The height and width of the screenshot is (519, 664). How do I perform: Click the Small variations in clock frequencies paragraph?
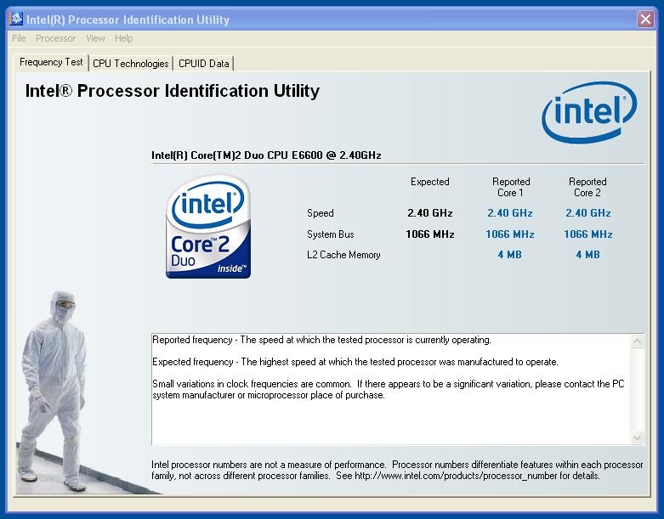[389, 390]
